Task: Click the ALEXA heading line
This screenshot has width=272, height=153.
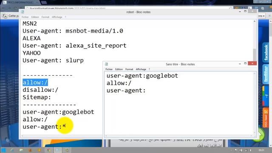Action: [x=31, y=38]
